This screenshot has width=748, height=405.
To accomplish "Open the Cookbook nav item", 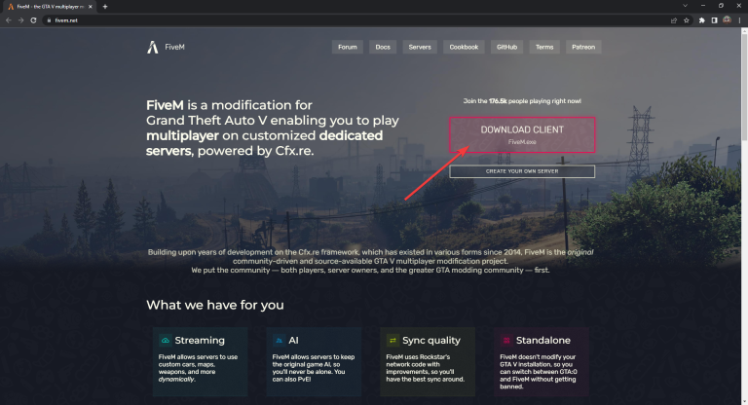I will pyautogui.click(x=464, y=48).
